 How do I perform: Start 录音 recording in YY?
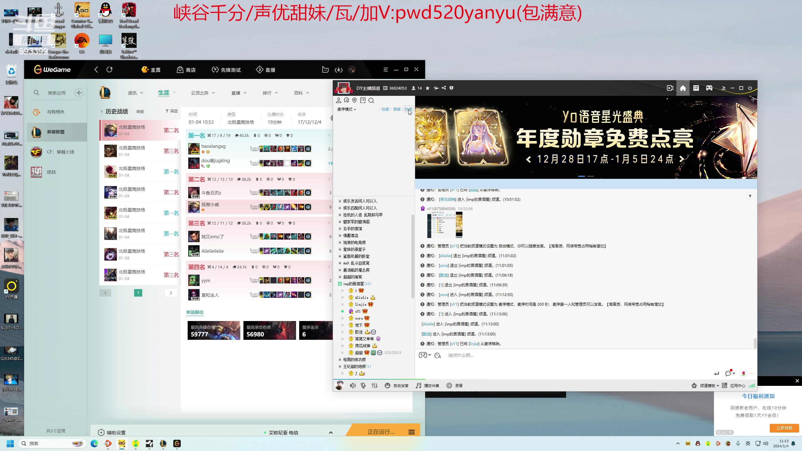click(x=455, y=386)
